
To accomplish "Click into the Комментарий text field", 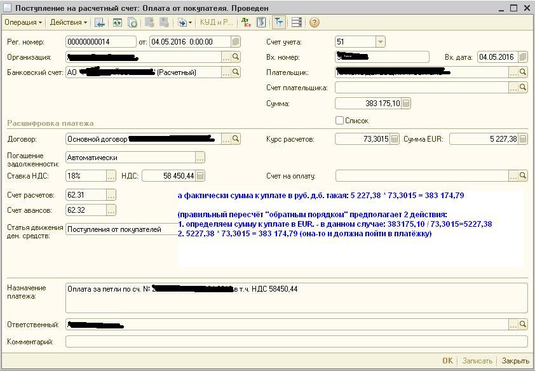I will 296,342.
